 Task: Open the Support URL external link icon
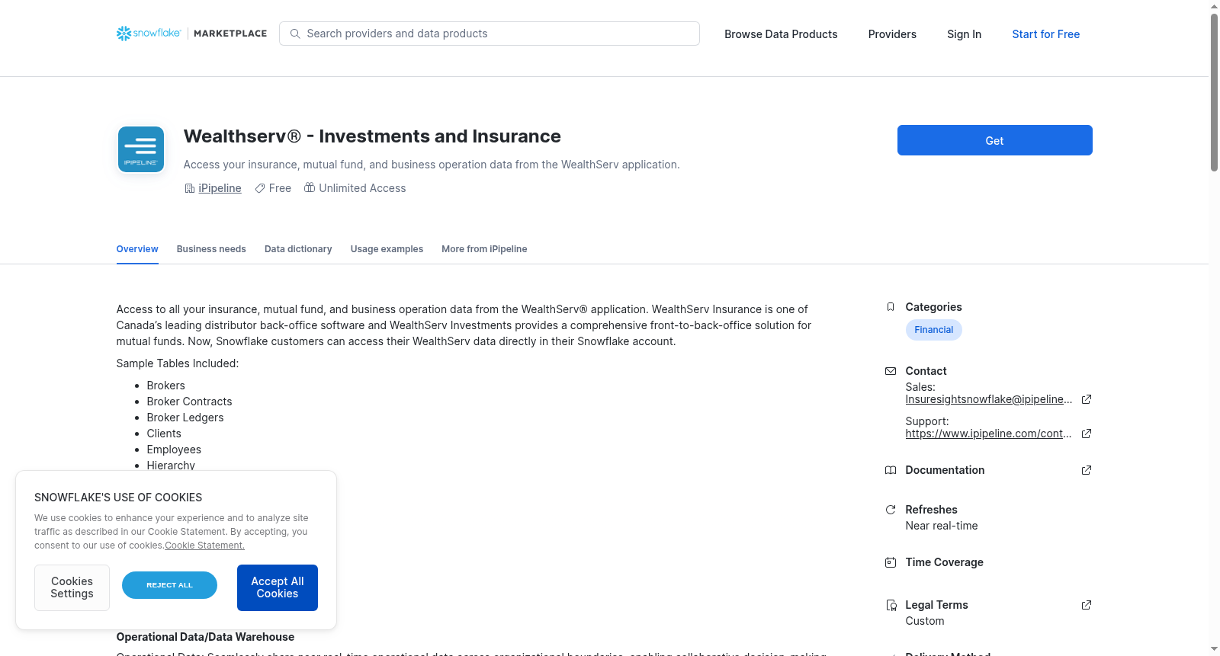click(1087, 434)
